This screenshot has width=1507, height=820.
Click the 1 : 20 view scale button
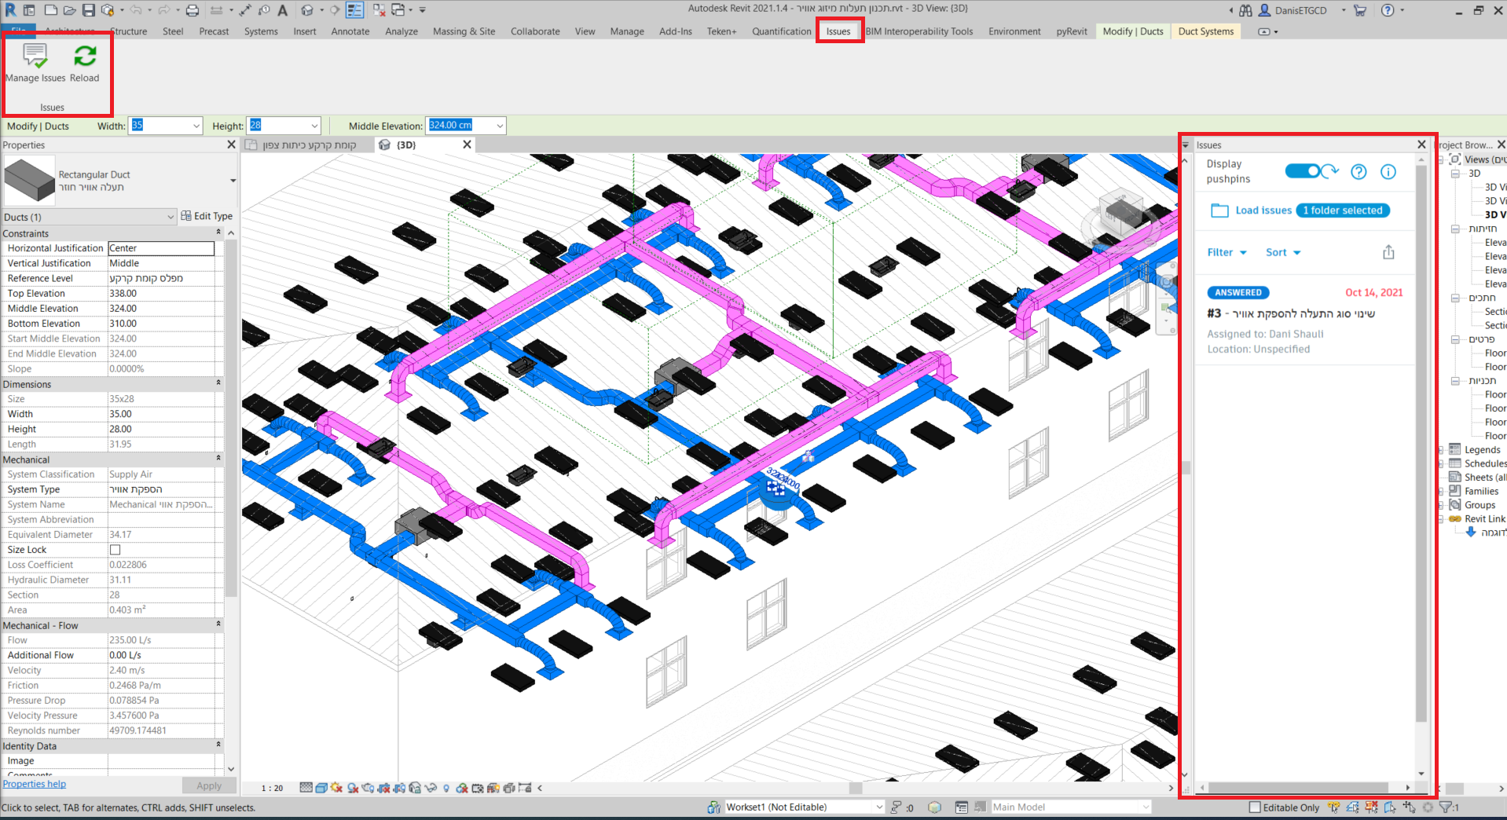click(272, 788)
